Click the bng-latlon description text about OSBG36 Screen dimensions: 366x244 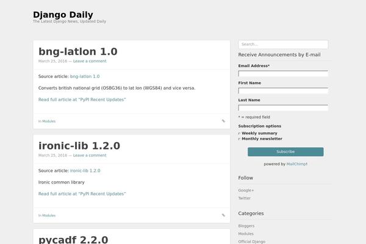(117, 88)
